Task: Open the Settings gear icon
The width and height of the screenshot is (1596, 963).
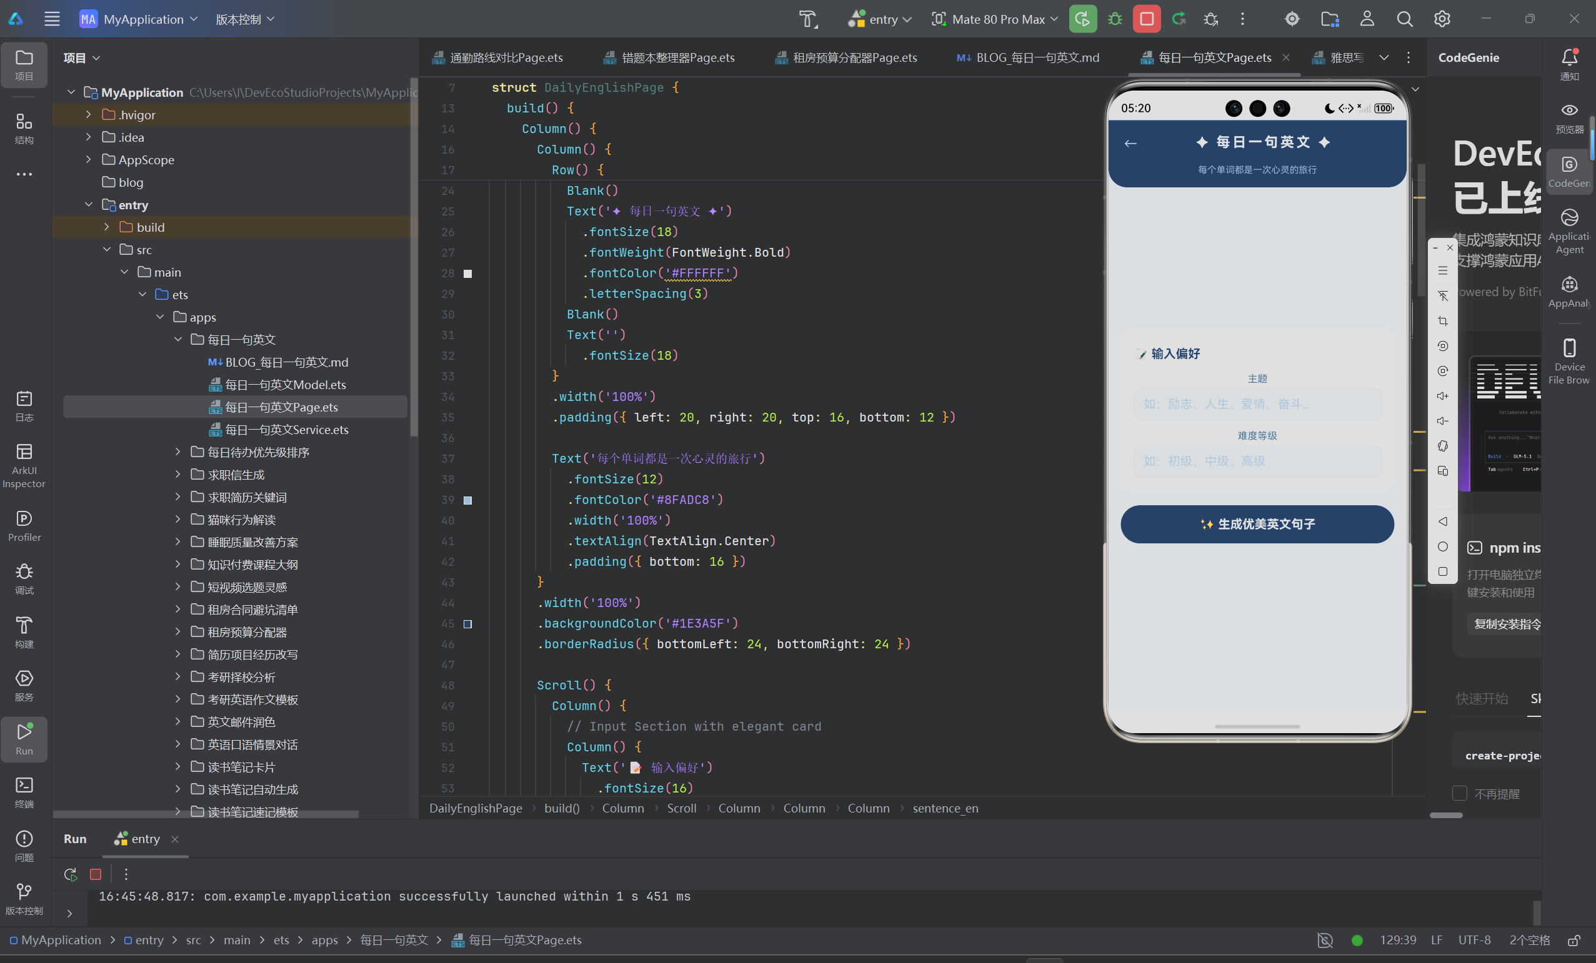Action: click(x=1442, y=19)
